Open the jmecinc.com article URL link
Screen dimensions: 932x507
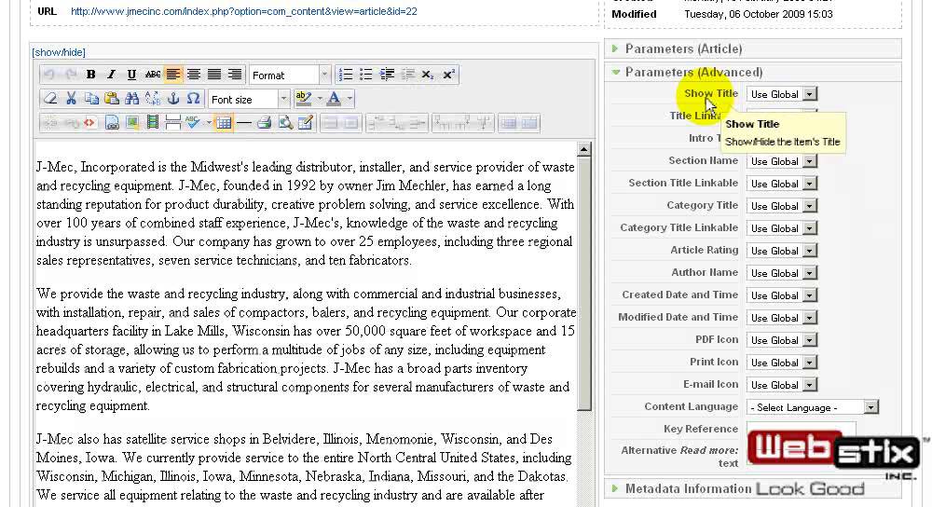pyautogui.click(x=243, y=11)
